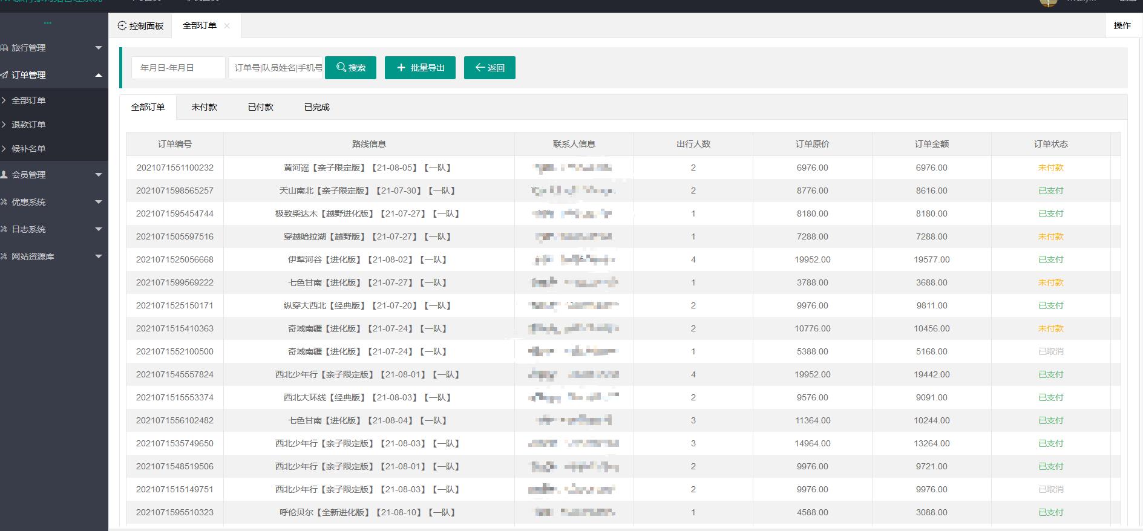Click the user avatar in header
The width and height of the screenshot is (1143, 531).
[x=1049, y=3]
